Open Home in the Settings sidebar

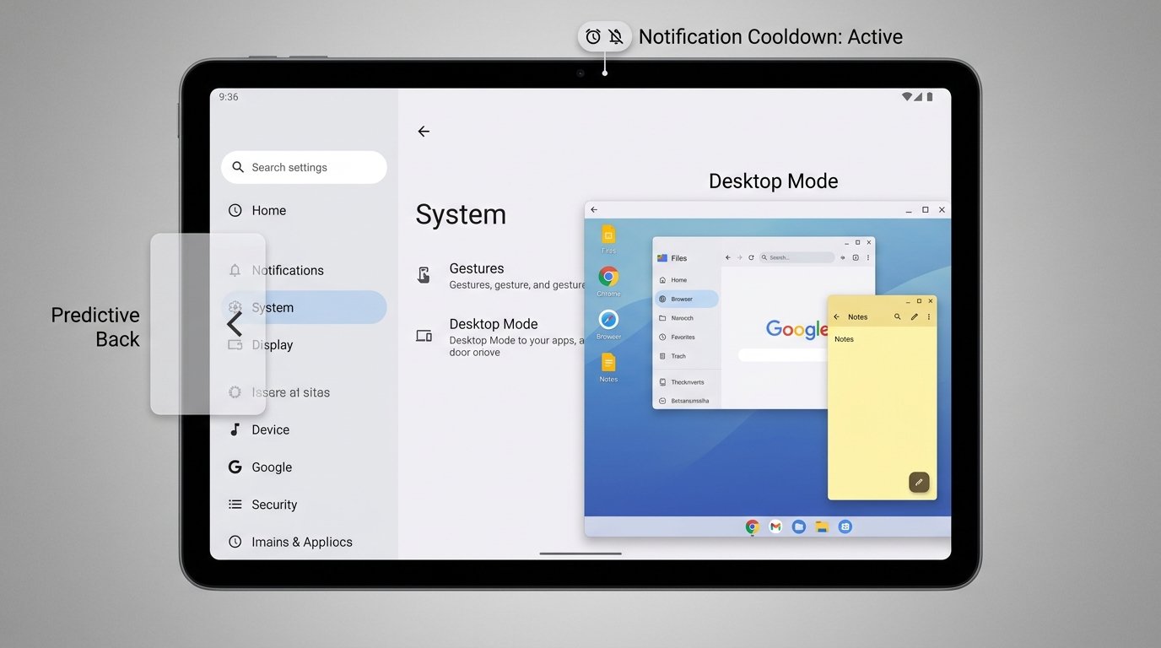point(304,211)
